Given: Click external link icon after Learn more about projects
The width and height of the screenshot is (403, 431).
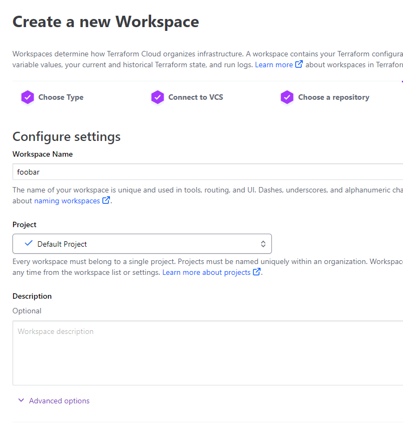Looking at the screenshot, I should [257, 272].
